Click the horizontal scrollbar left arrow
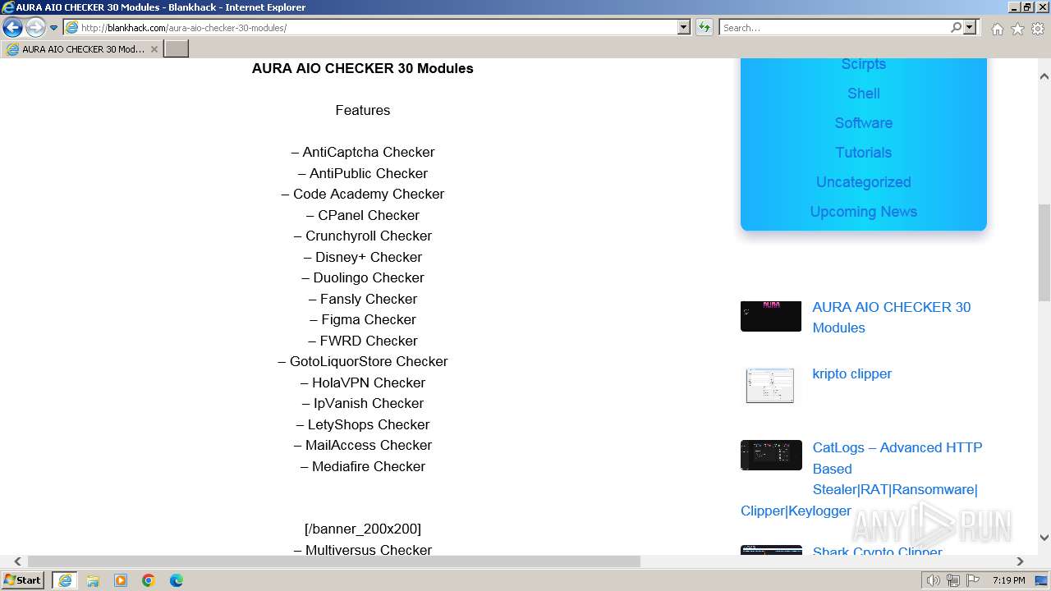This screenshot has width=1051, height=591. [x=17, y=561]
